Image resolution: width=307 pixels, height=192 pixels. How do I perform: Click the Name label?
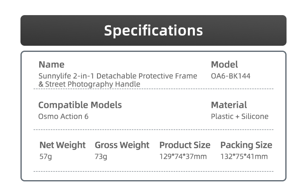[x=51, y=64]
